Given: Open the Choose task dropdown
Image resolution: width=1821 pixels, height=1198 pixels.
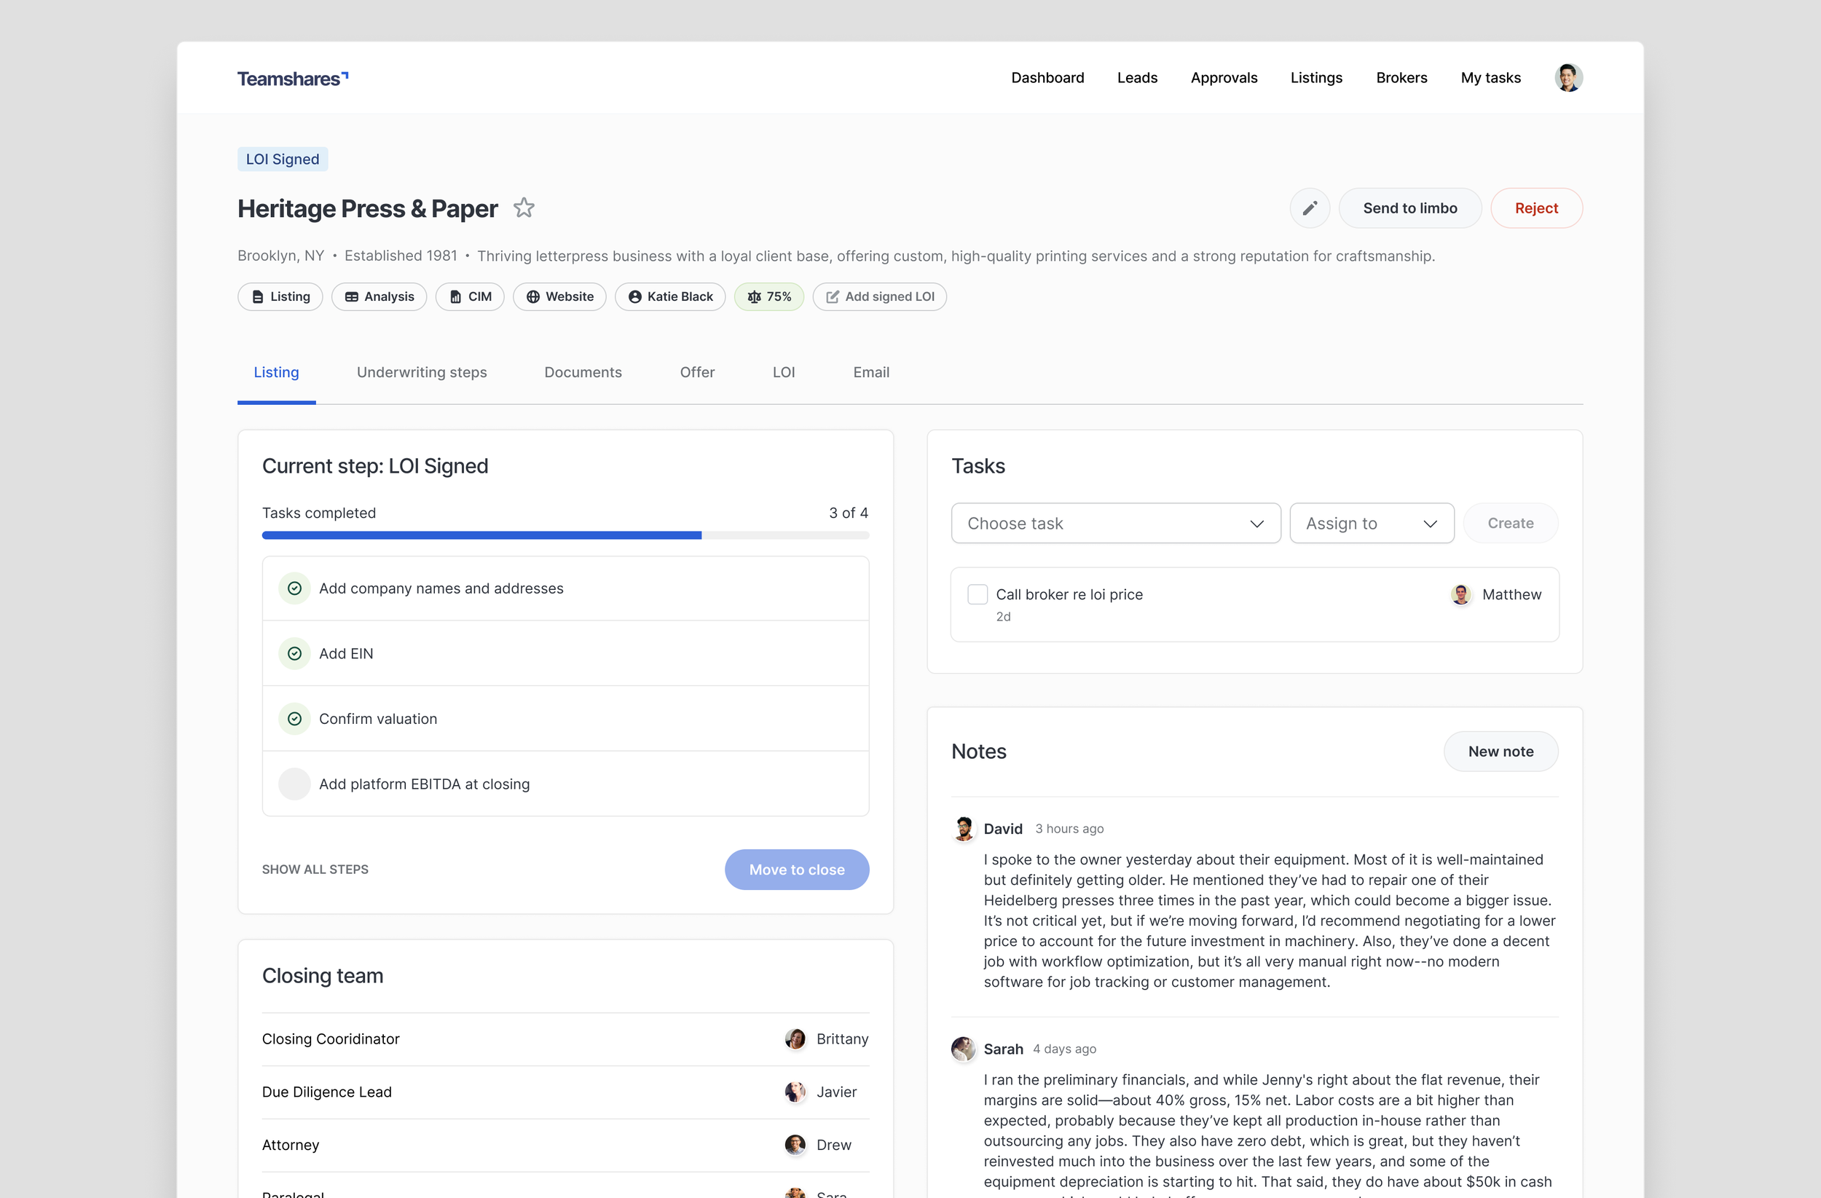Looking at the screenshot, I should 1114,524.
